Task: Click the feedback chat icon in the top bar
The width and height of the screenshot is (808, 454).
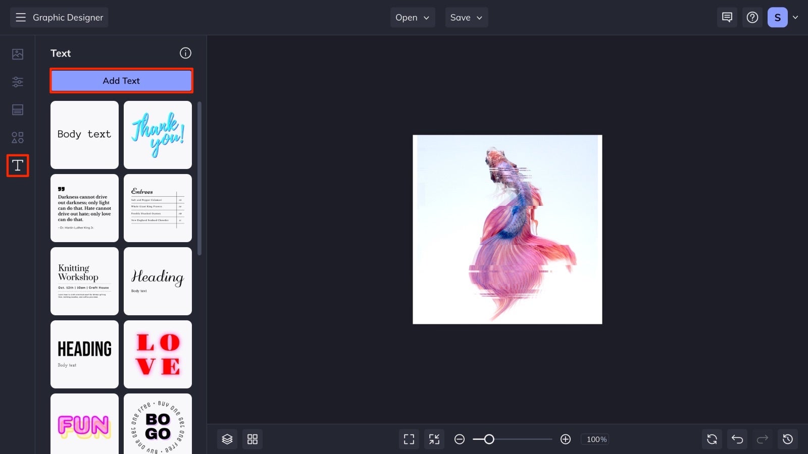Action: click(x=727, y=17)
